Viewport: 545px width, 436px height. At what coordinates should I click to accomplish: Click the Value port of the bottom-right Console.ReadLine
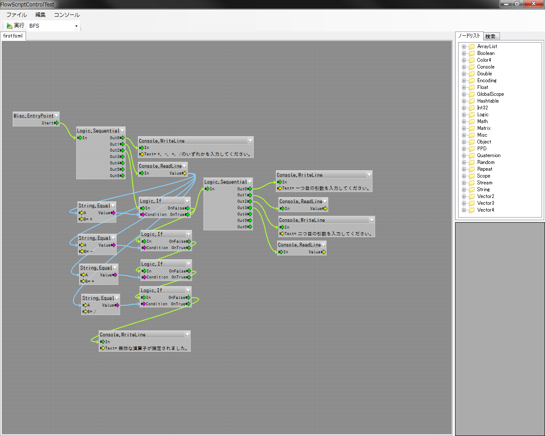(x=324, y=252)
